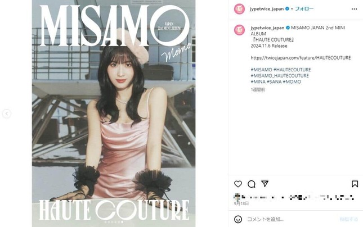Click caption TWICE profile avatar
This screenshot has width=363, height=227.
pyautogui.click(x=239, y=30)
